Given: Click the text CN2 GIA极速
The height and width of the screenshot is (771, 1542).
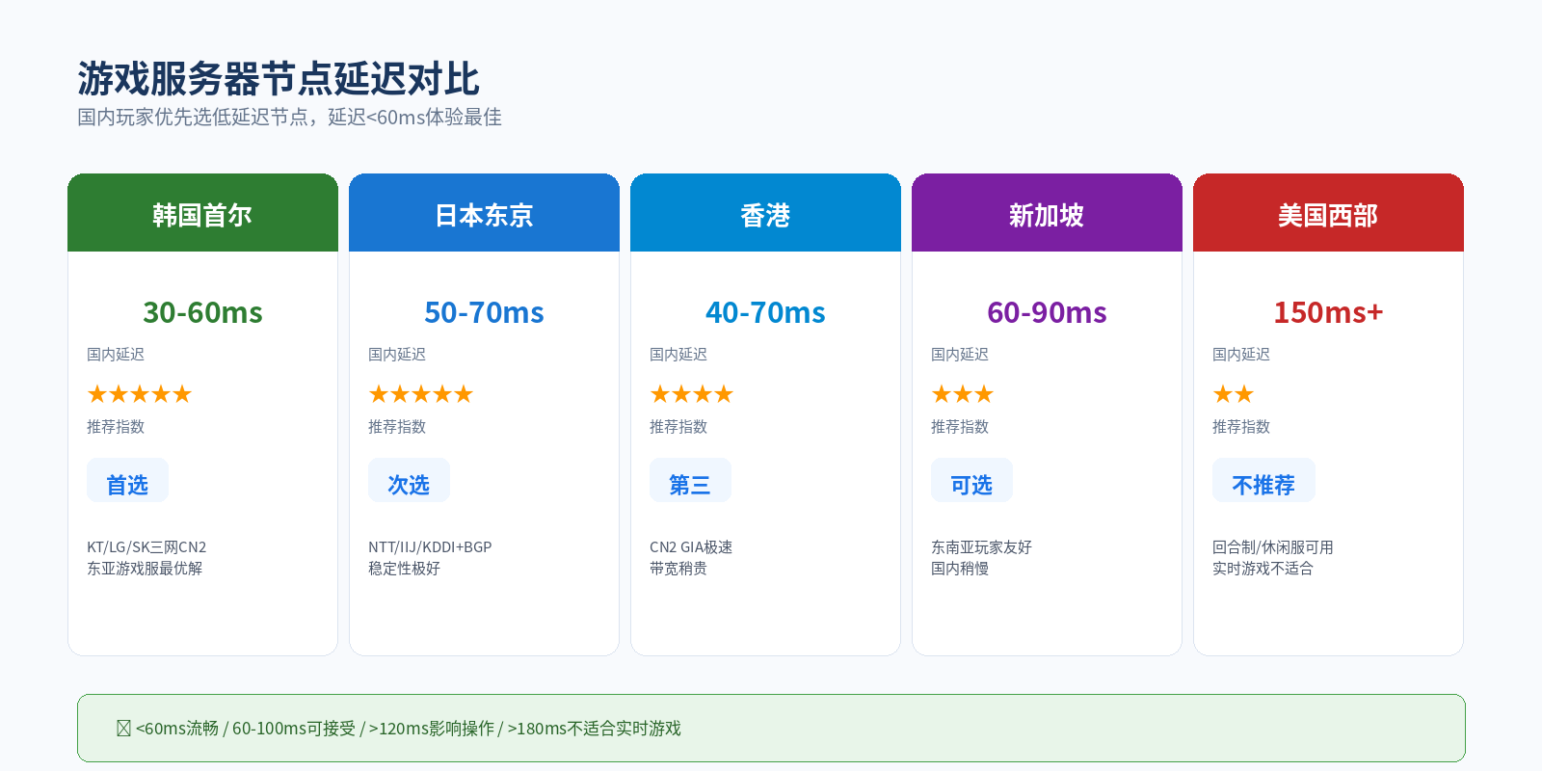Looking at the screenshot, I should (691, 547).
